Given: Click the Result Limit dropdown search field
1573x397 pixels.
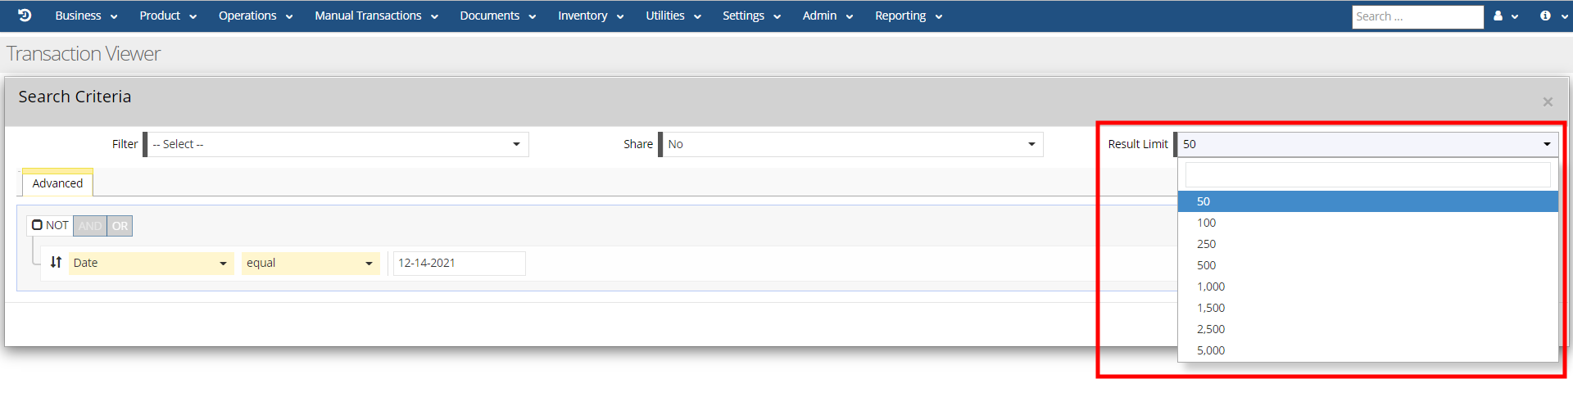Looking at the screenshot, I should (1367, 174).
